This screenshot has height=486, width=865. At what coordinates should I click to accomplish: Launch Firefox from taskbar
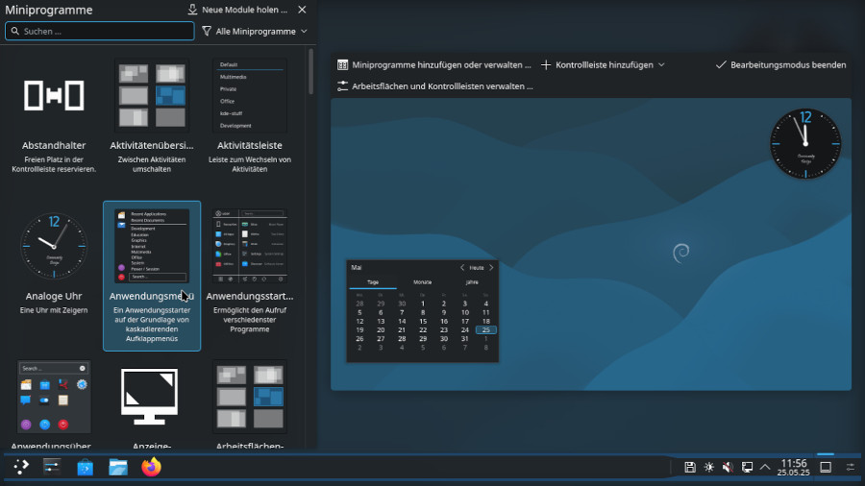click(151, 467)
